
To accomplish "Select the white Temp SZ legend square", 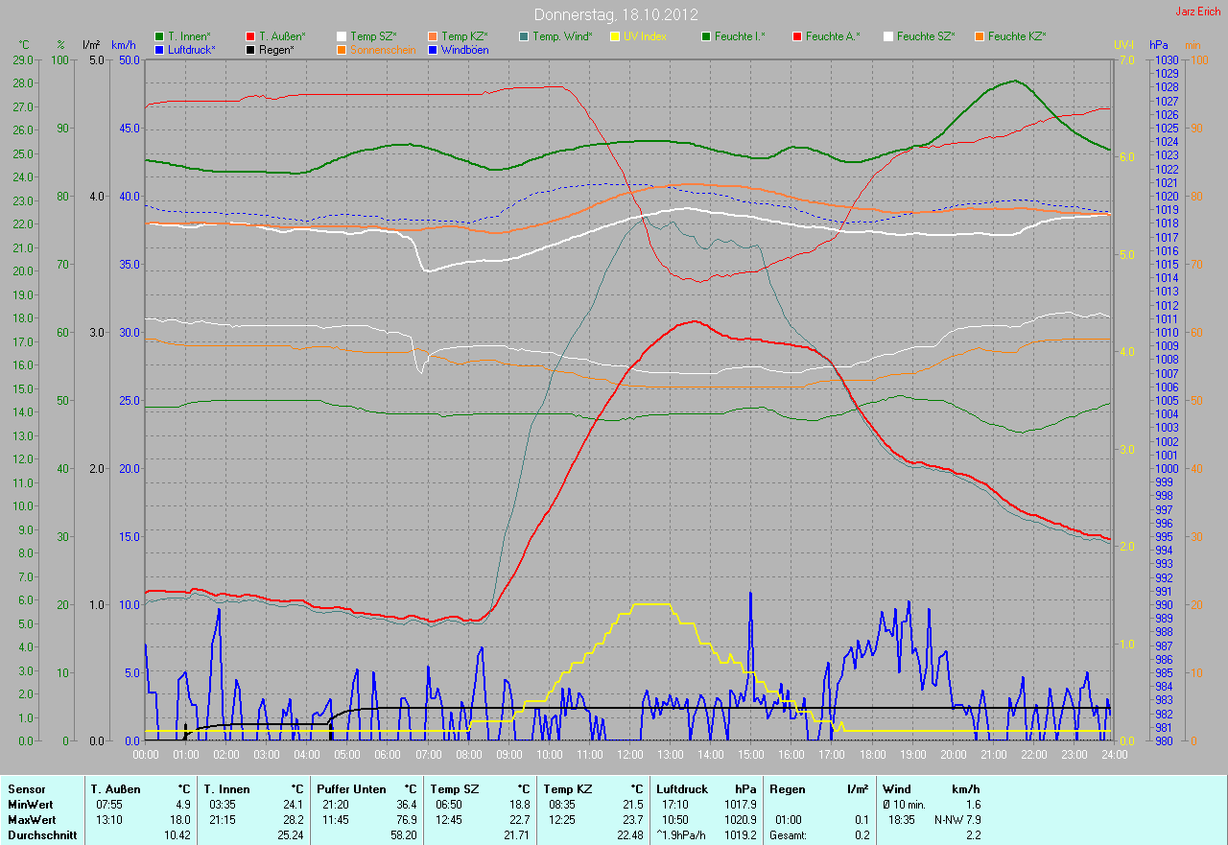I will point(342,36).
